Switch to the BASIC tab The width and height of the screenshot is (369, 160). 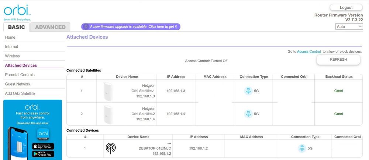pos(17,27)
